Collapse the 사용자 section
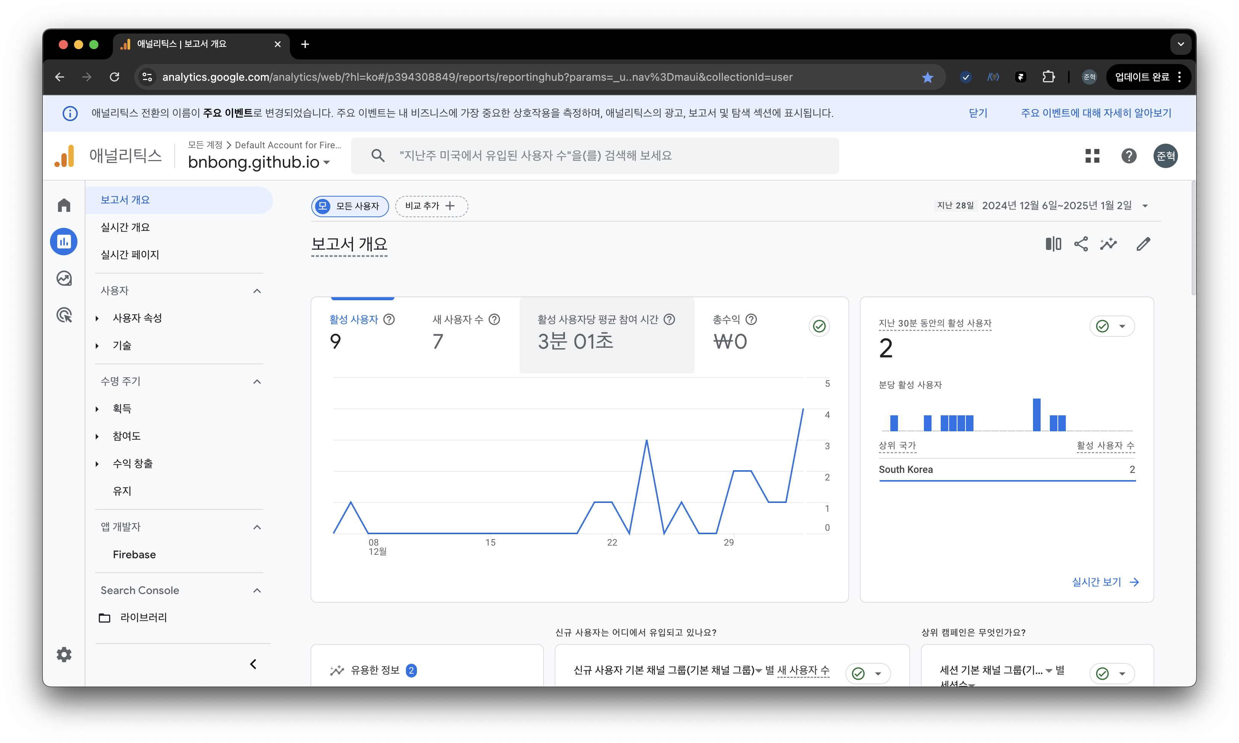 click(257, 291)
